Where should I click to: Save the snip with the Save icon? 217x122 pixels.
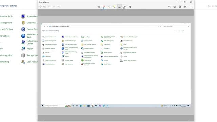175,7
